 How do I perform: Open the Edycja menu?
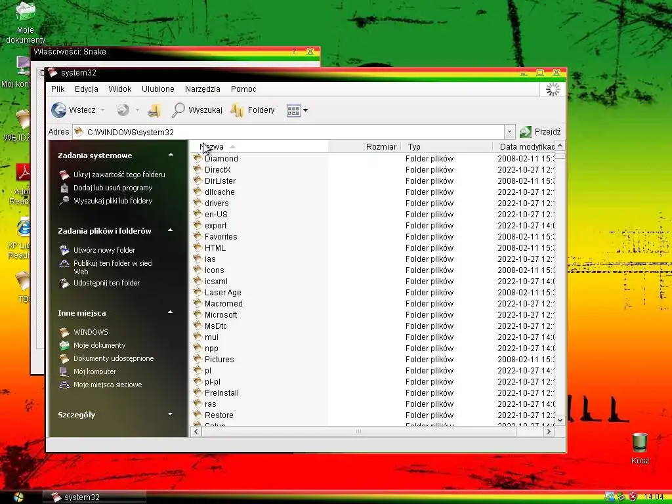86,89
